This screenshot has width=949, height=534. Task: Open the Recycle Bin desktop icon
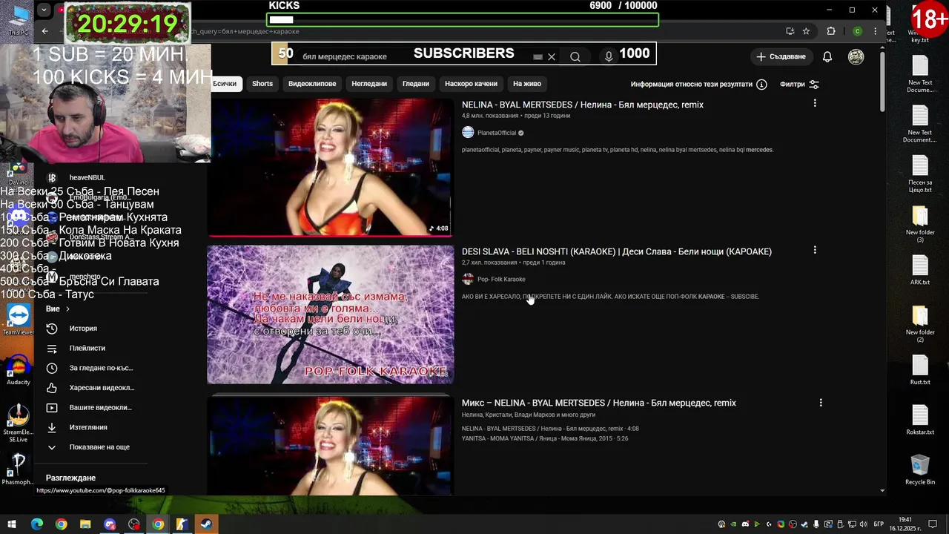point(920,470)
